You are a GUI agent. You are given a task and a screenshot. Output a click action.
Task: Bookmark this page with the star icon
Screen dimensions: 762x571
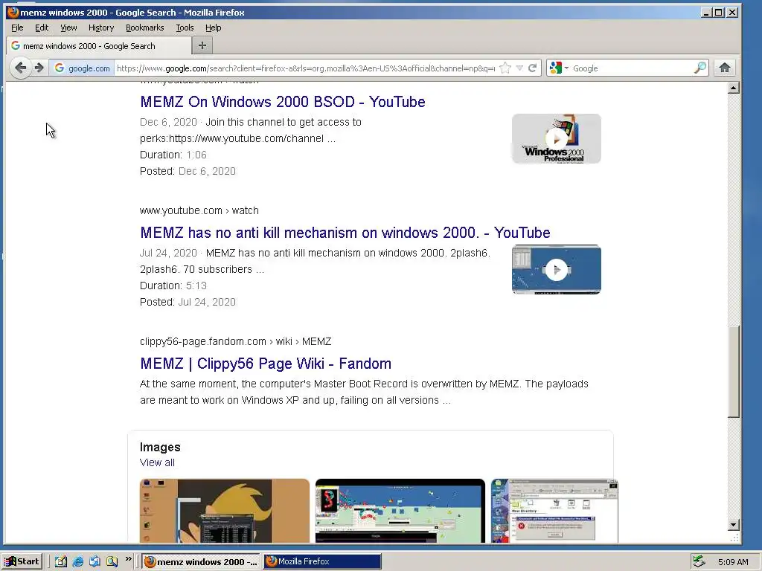click(505, 68)
